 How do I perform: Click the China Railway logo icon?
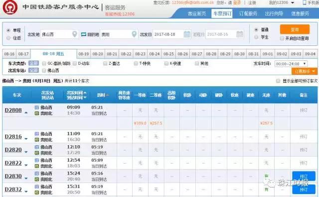[x=10, y=7]
